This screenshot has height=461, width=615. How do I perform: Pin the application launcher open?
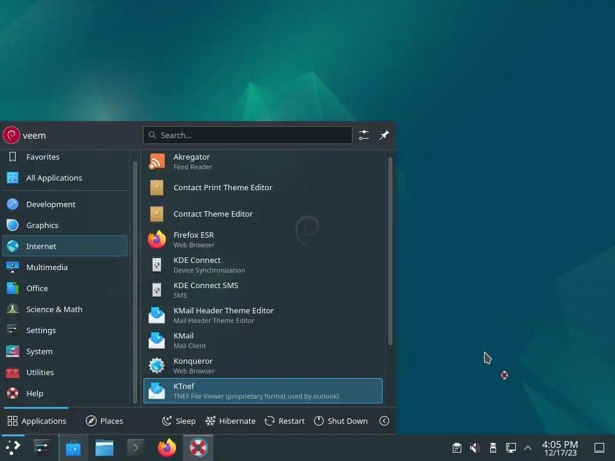click(384, 135)
